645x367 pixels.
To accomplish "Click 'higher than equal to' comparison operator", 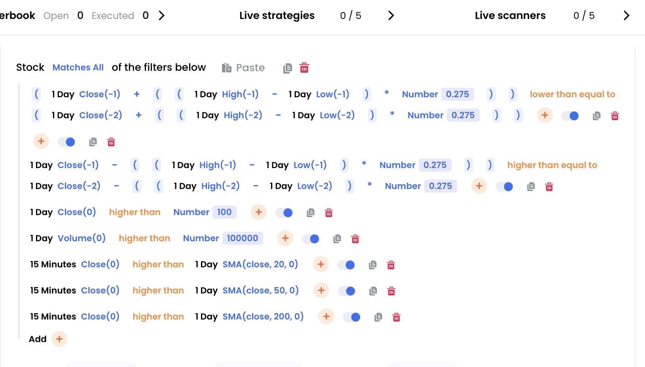I will [552, 165].
